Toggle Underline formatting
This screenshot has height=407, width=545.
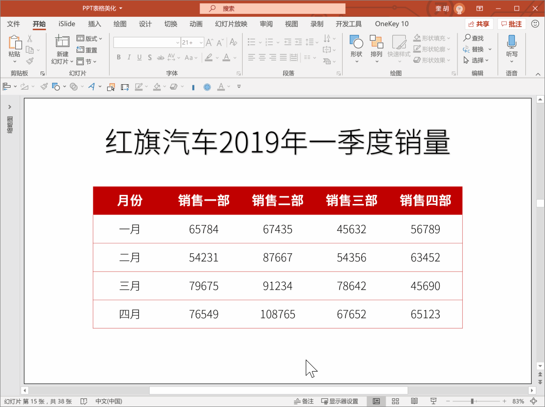[139, 57]
